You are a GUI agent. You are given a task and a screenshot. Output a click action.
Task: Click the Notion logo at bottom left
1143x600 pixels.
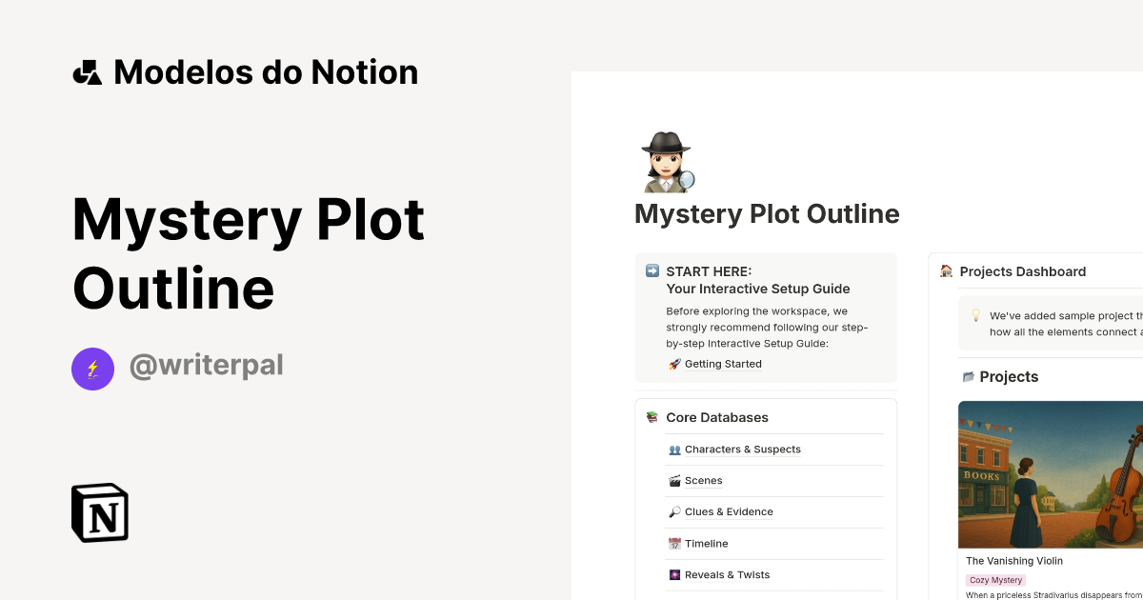pyautogui.click(x=99, y=512)
